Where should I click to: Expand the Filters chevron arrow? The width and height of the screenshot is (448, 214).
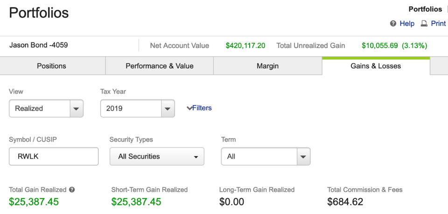click(x=189, y=108)
